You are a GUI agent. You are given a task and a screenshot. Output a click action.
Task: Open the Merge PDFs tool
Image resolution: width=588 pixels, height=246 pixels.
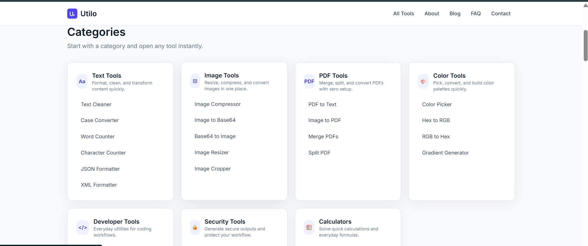coord(323,136)
